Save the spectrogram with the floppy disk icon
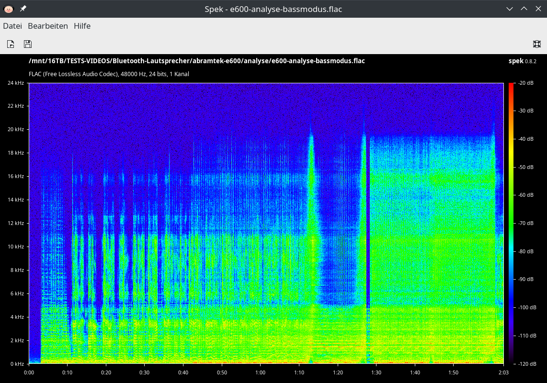 (28, 44)
